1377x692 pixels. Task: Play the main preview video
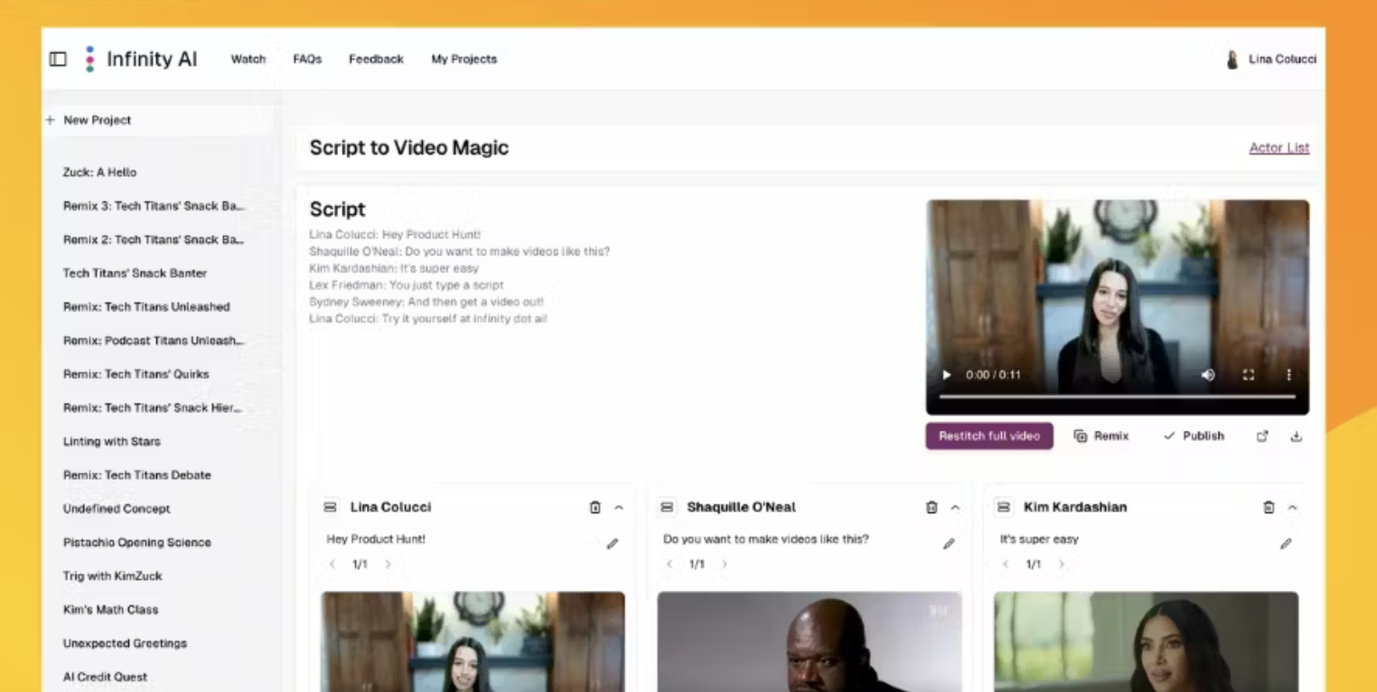click(x=946, y=375)
